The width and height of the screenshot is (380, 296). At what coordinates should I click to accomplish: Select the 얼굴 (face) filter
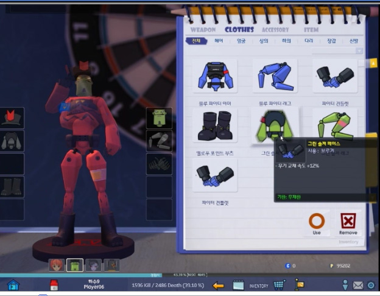click(241, 41)
